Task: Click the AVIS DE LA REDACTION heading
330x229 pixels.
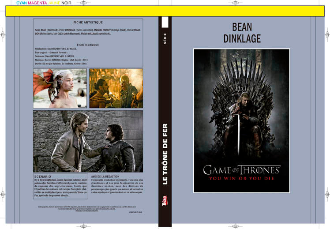Action: [105, 176]
